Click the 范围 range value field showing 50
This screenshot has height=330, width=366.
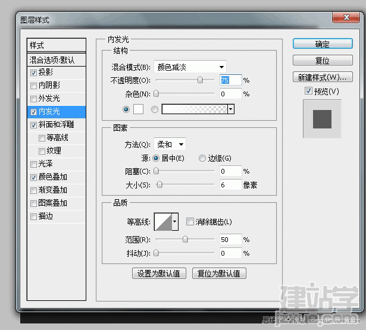pyautogui.click(x=231, y=239)
